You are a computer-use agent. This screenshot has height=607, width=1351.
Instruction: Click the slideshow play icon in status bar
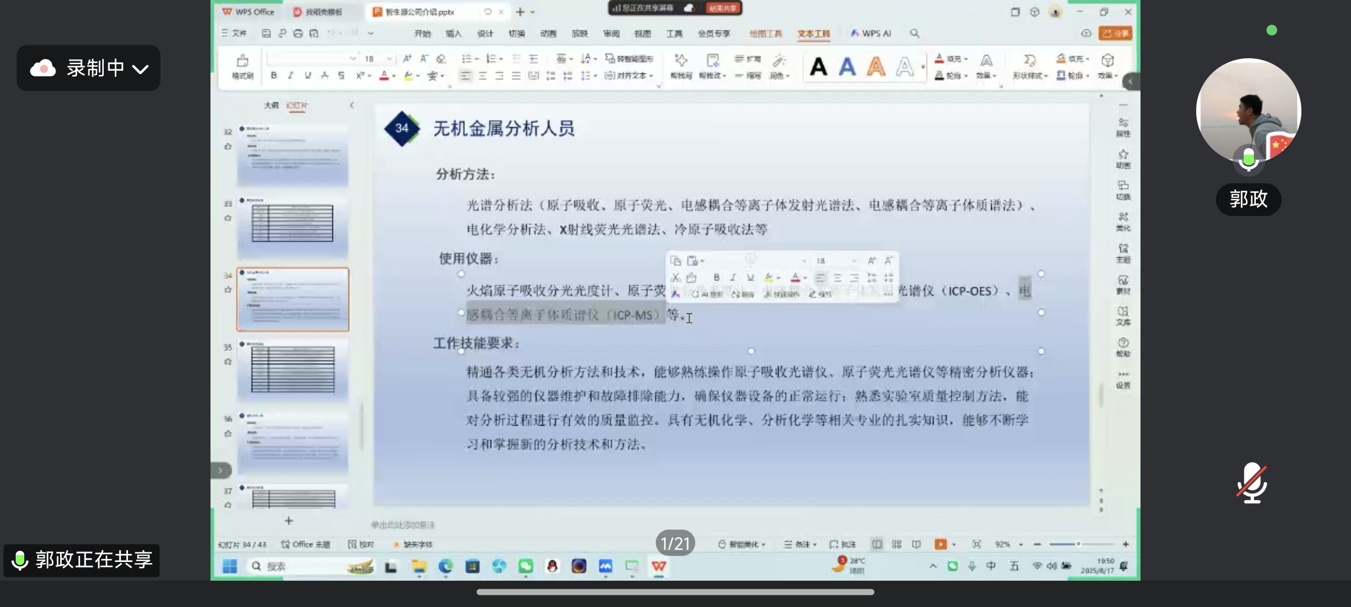point(940,544)
